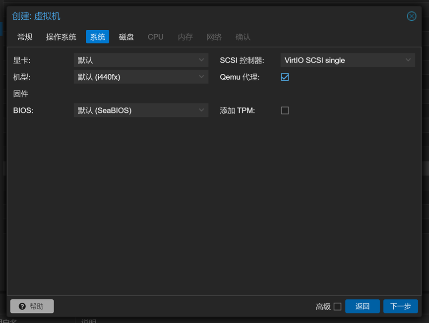
Task: Expand the SCSI 控制器 dropdown
Action: (408, 60)
